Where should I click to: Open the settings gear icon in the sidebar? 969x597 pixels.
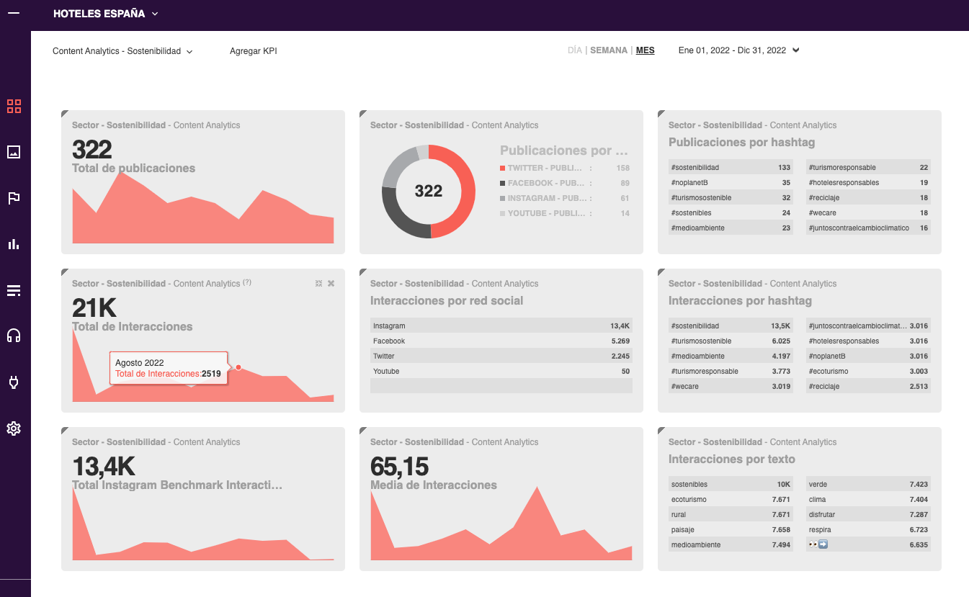click(x=14, y=428)
